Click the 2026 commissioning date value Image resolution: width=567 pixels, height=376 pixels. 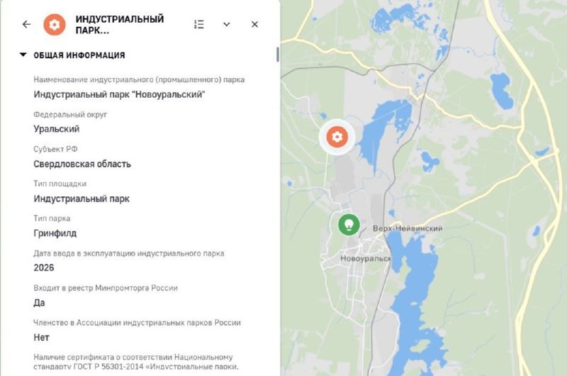click(x=44, y=268)
